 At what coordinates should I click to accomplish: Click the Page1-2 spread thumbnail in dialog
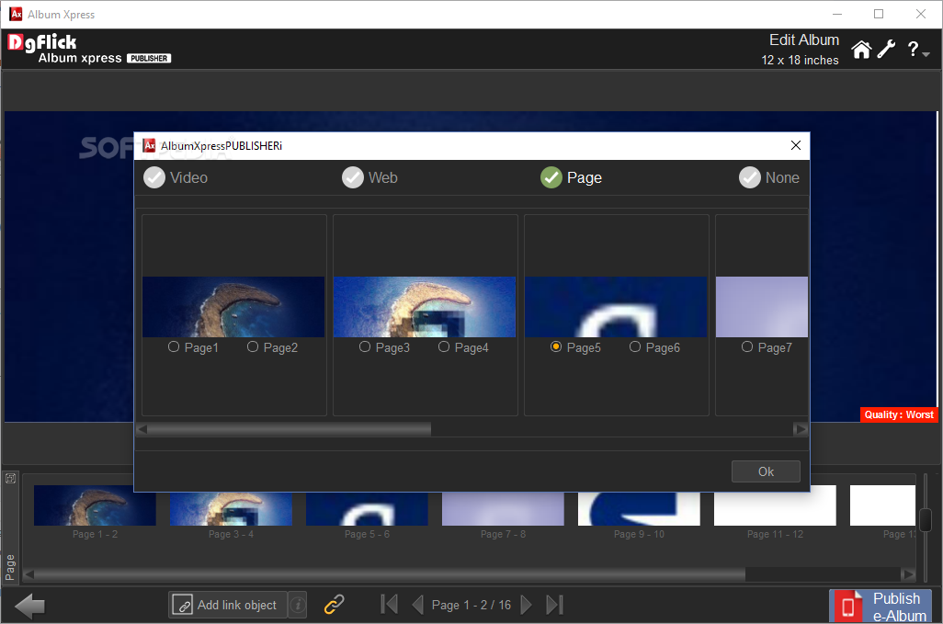(233, 307)
